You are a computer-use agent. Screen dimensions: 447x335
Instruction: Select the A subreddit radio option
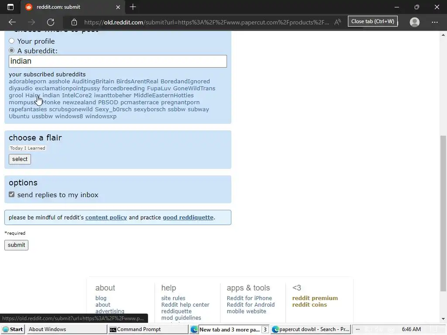(11, 51)
